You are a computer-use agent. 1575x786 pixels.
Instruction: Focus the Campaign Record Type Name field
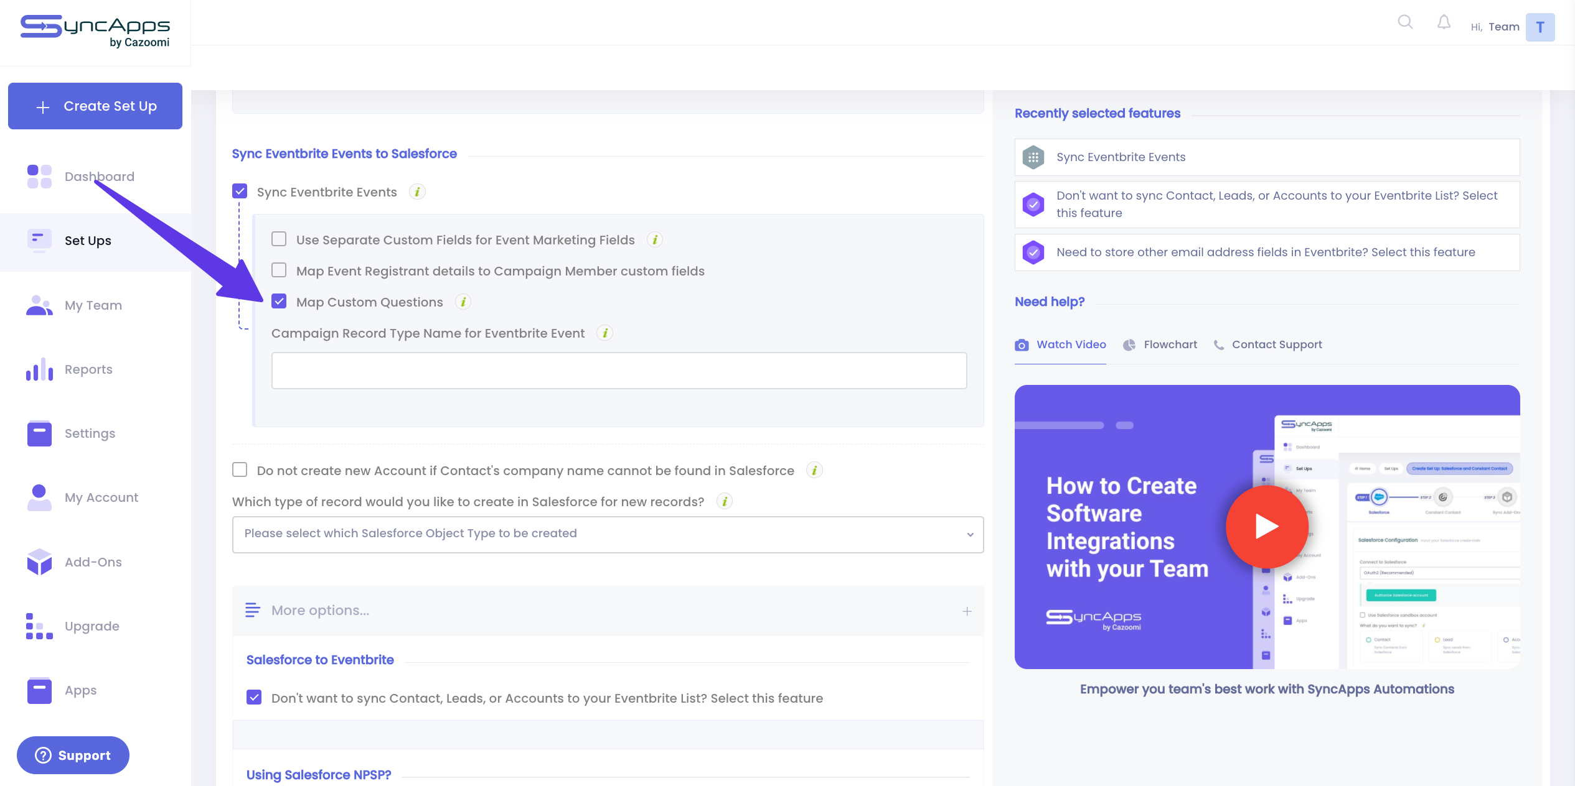click(619, 371)
